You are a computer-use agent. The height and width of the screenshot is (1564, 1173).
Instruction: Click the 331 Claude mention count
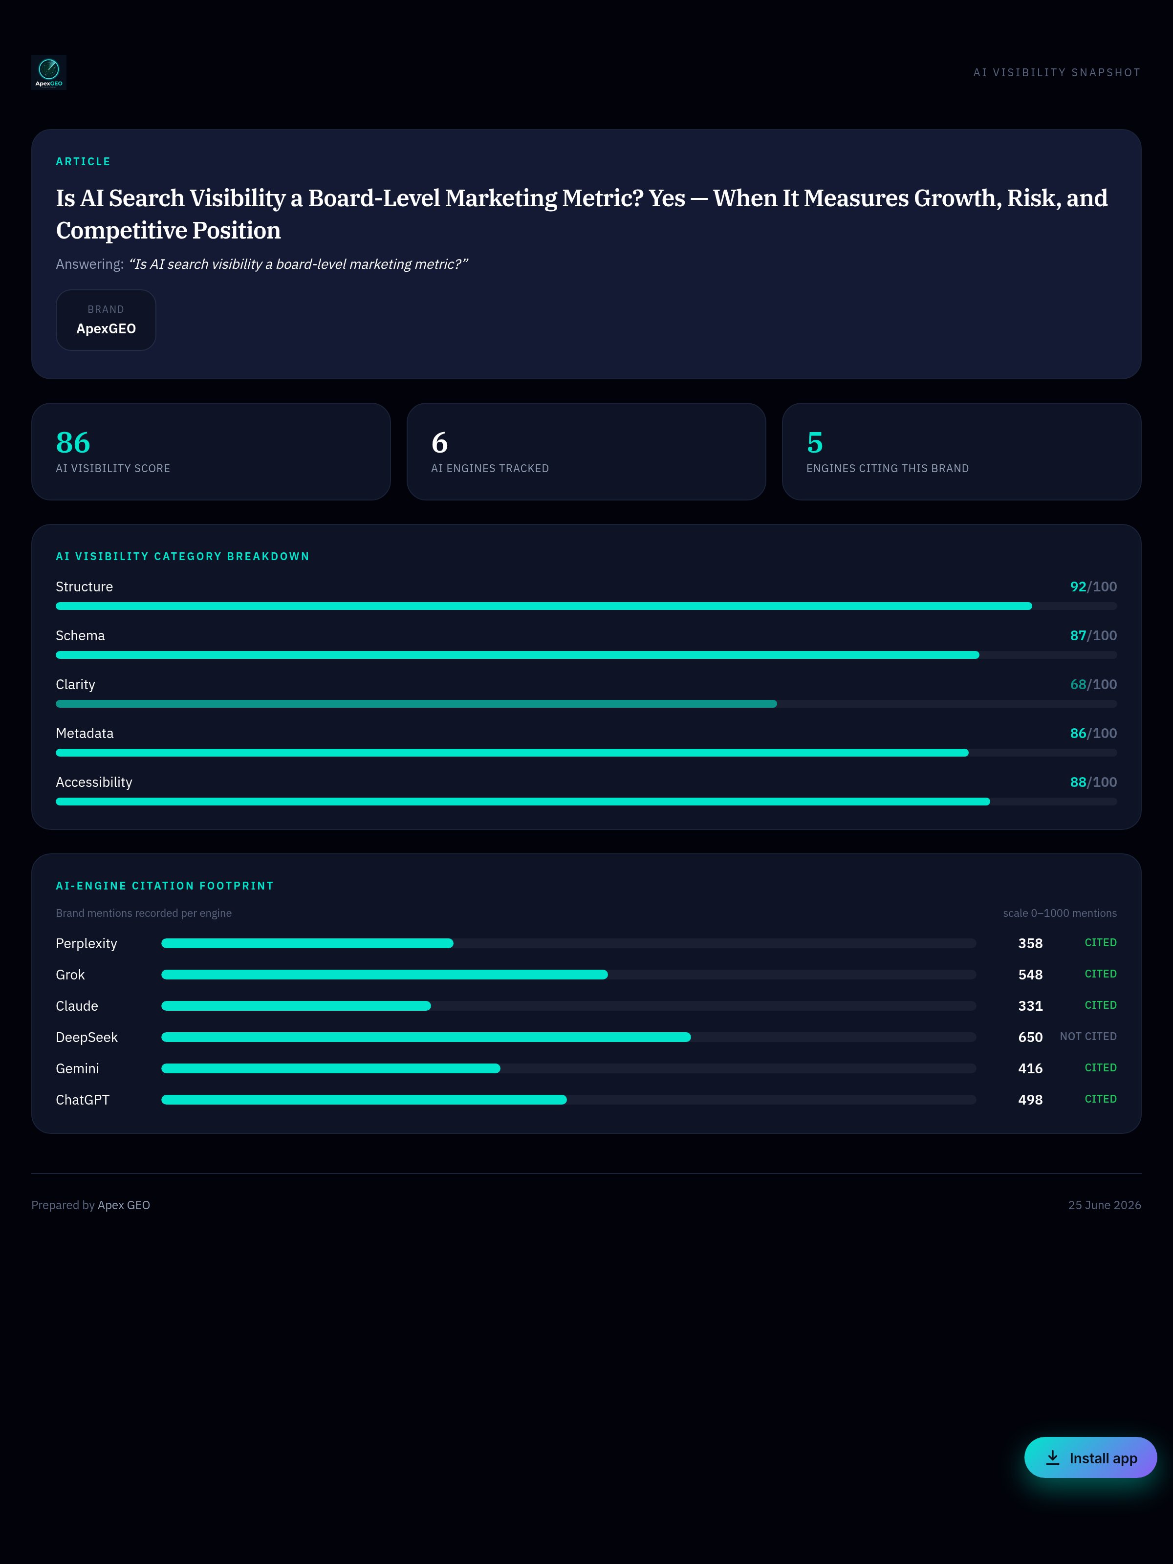pos(1030,1005)
